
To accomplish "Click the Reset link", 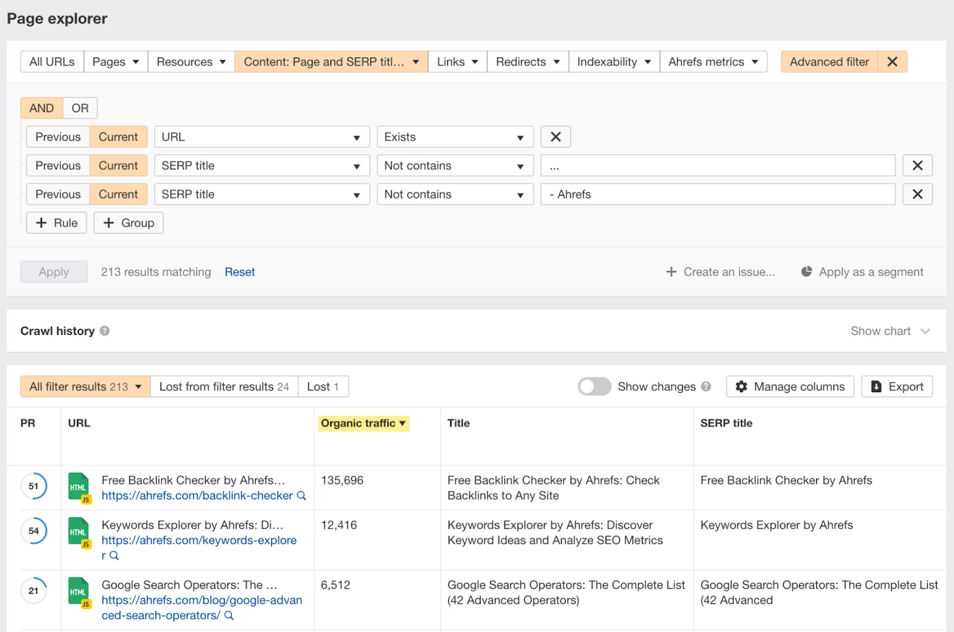I will tap(240, 271).
